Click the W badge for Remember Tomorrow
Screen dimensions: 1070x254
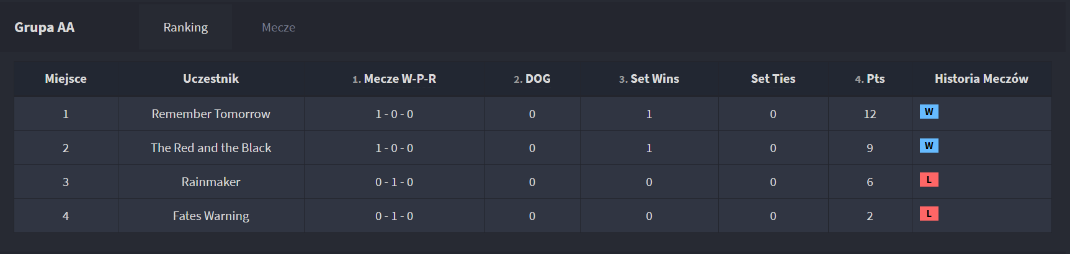pos(929,112)
